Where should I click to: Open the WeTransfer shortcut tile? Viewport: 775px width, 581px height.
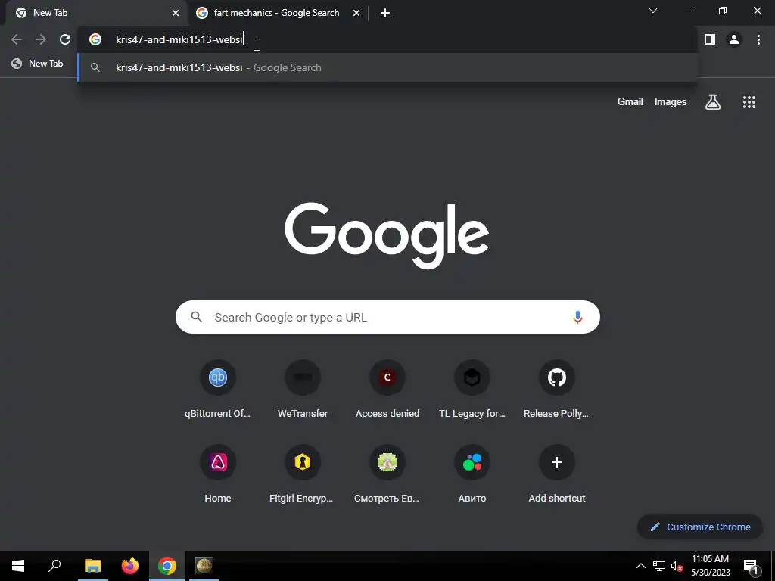(x=303, y=390)
